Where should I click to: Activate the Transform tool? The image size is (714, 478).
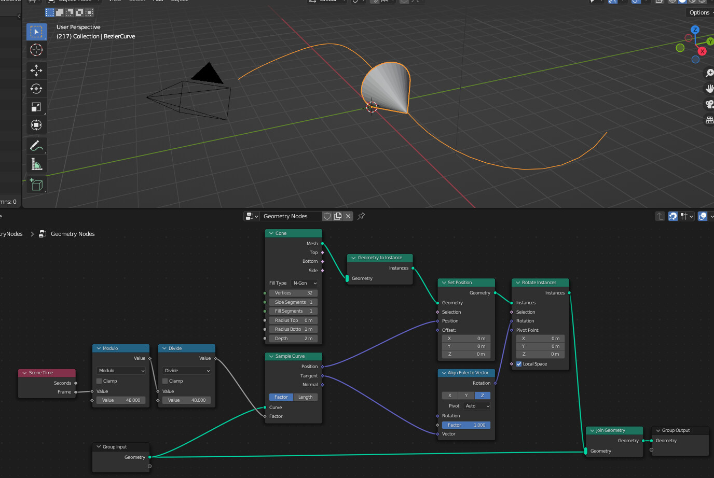pos(37,125)
